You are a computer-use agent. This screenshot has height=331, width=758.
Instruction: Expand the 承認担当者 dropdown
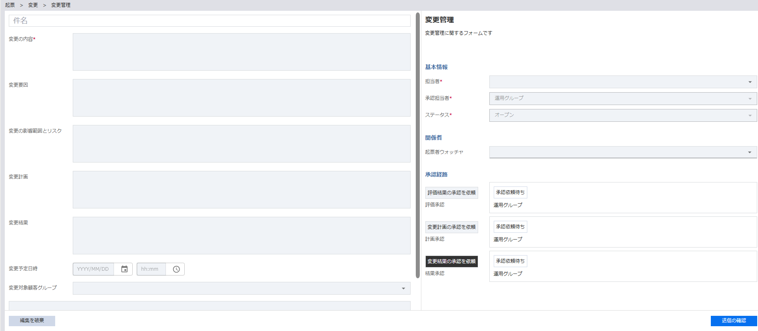tap(622, 99)
